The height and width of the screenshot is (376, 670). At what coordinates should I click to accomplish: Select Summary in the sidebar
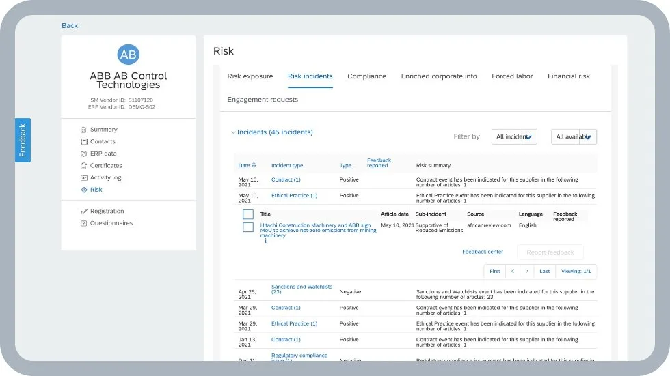click(103, 130)
